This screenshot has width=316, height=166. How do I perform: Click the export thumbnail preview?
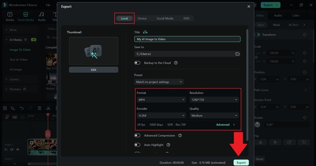[94, 51]
